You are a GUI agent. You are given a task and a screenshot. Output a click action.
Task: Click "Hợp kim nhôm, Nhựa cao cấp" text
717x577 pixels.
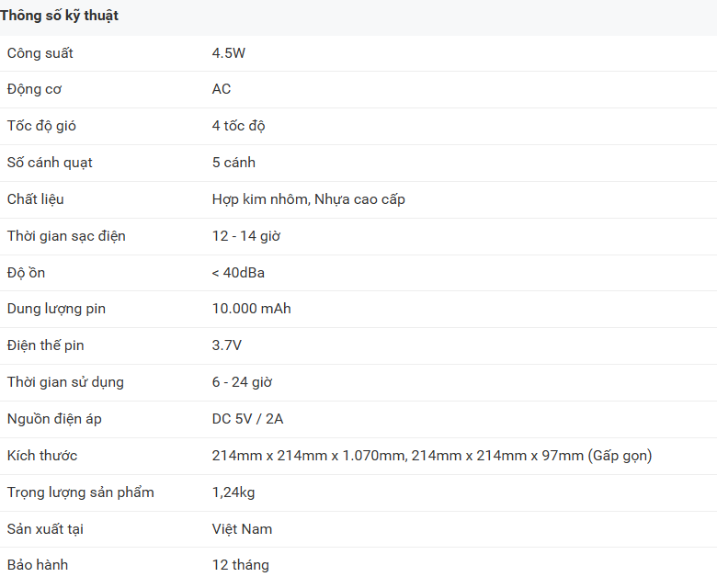tap(309, 199)
